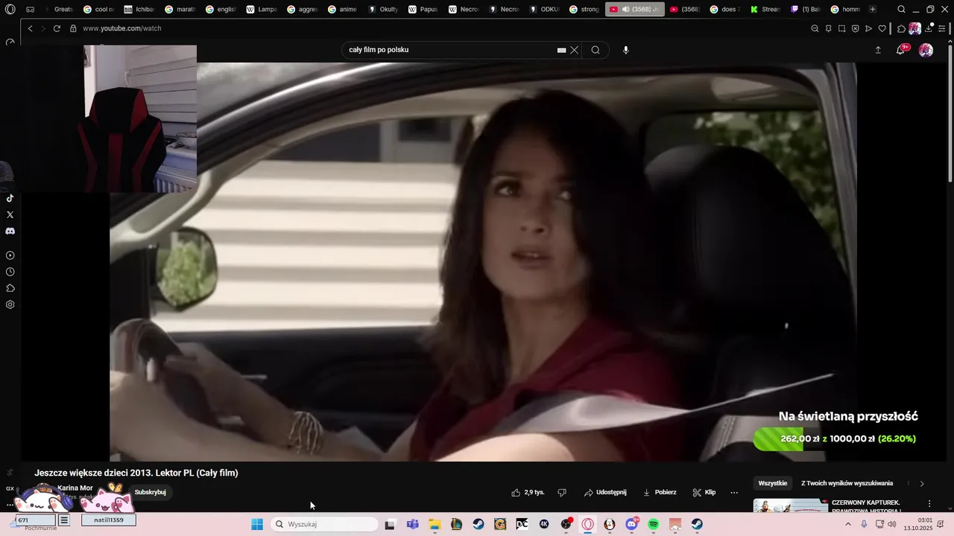The height and width of the screenshot is (536, 954).
Task: Click the Karina Mor channel name
Action: coord(75,488)
